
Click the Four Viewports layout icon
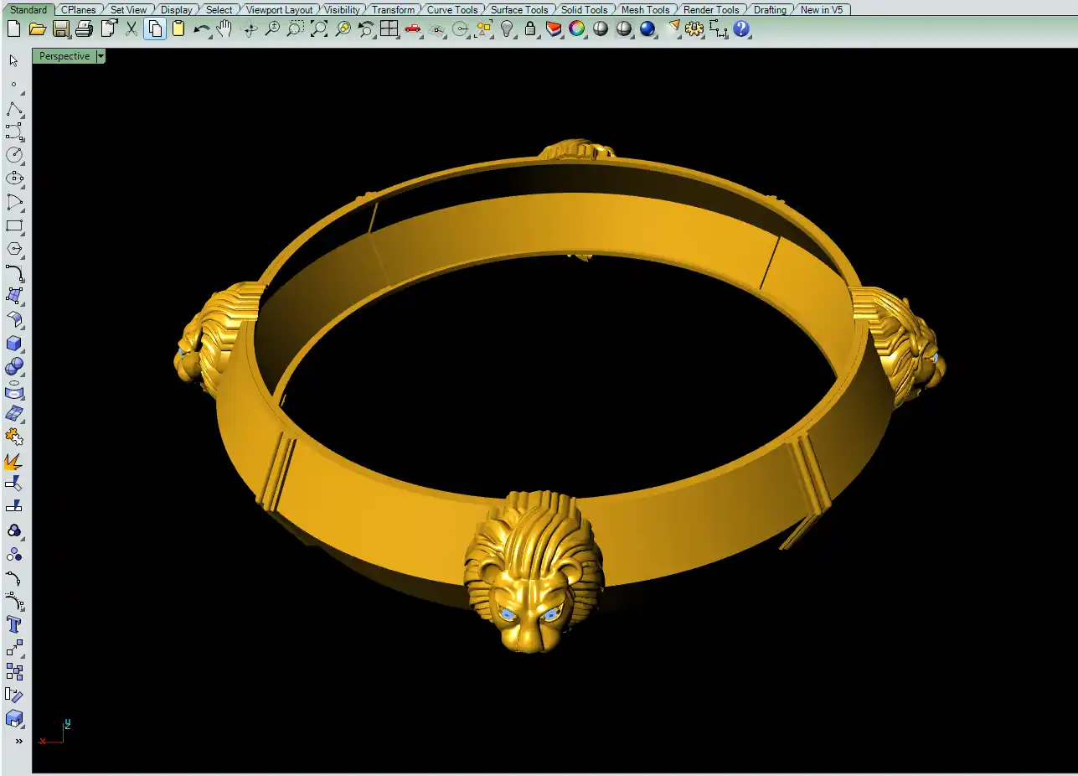(x=389, y=28)
